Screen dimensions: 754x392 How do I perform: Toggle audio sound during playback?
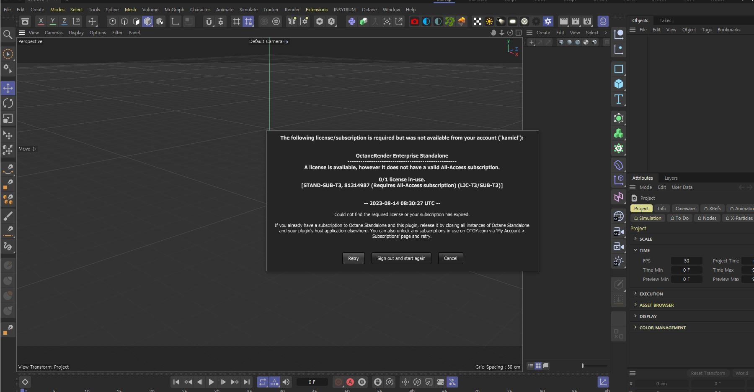(x=286, y=382)
